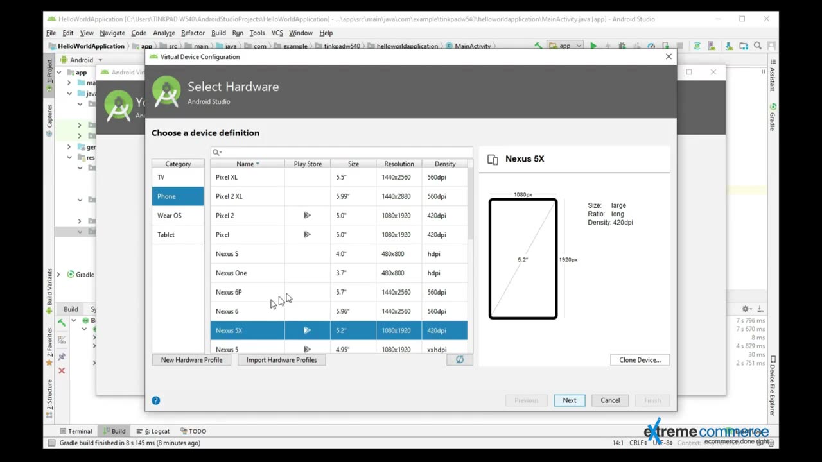Select the Nexus 6P device row

point(339,293)
